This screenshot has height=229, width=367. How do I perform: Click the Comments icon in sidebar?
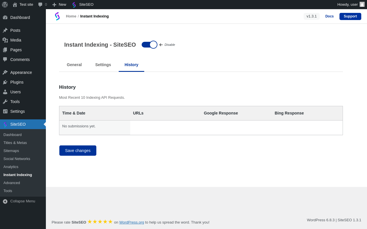(x=5, y=60)
